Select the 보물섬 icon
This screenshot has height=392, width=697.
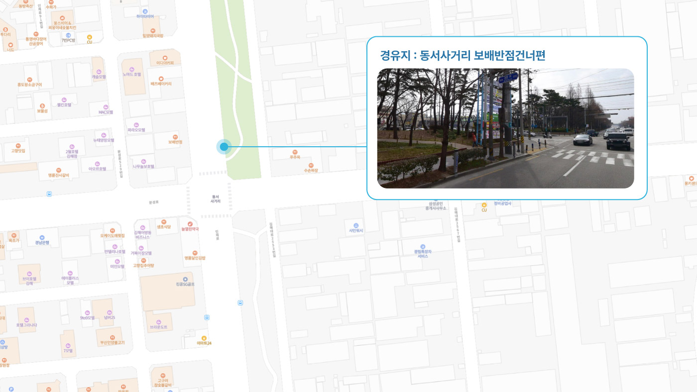pos(42,106)
